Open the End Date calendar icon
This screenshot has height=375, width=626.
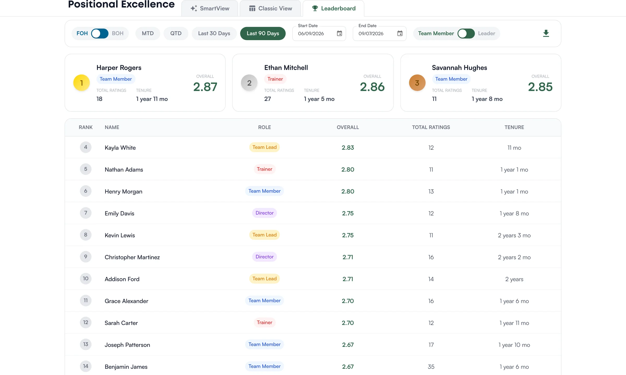click(400, 33)
